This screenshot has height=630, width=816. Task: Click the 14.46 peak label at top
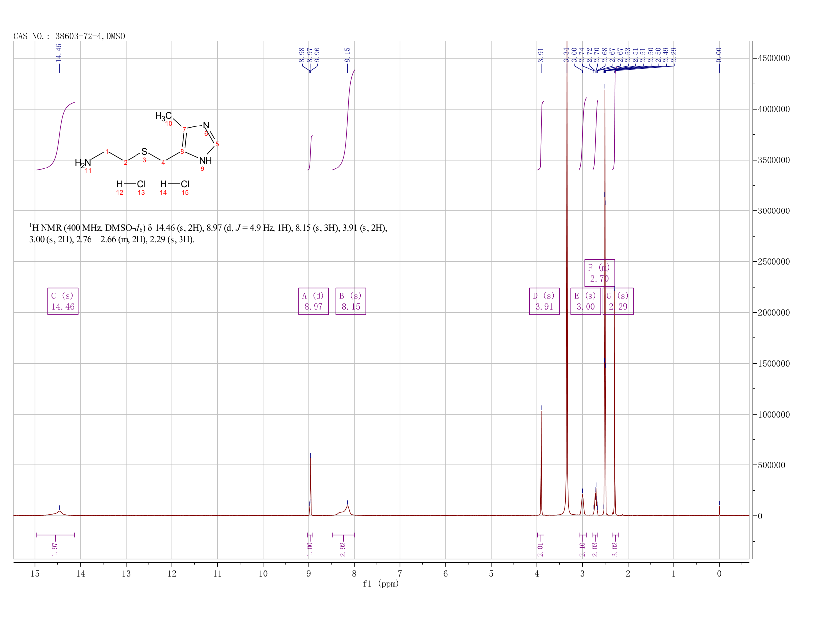pos(59,53)
